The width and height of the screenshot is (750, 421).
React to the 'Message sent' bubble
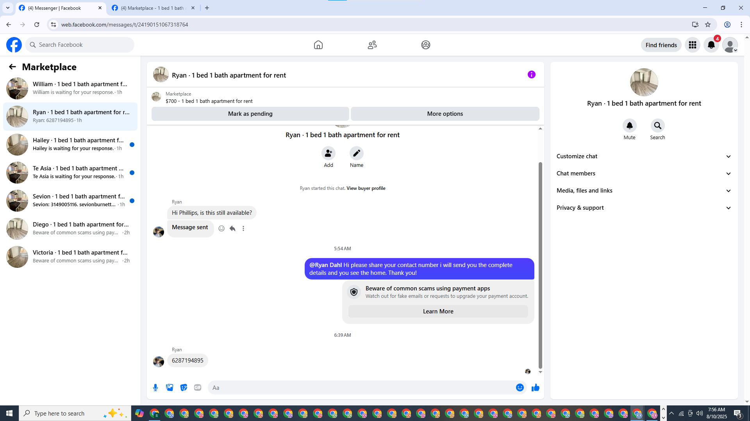tap(221, 228)
